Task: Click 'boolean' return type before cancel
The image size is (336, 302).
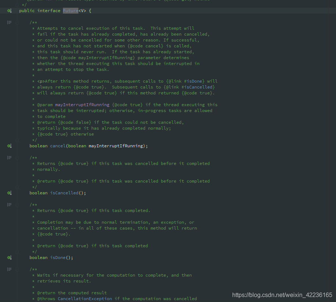Action: click(38, 146)
